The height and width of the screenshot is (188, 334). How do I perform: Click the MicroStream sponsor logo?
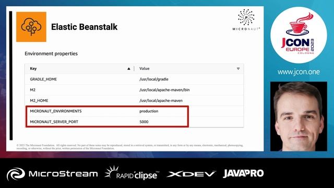(52, 174)
